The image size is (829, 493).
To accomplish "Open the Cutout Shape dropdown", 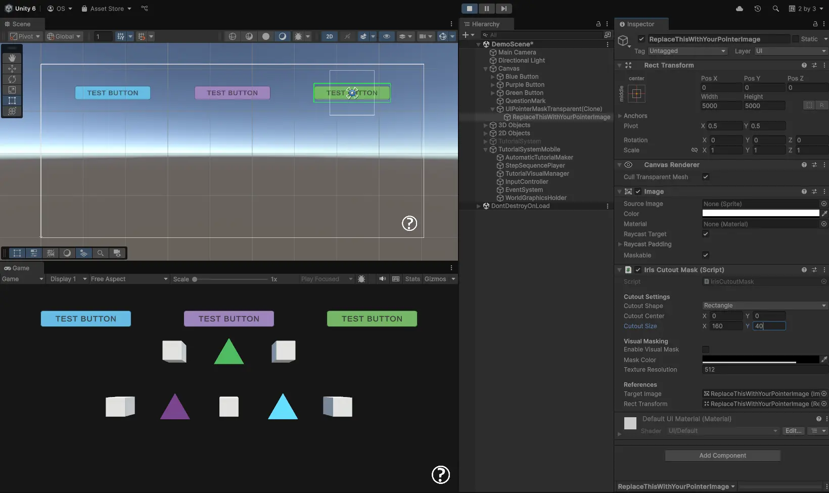I will coord(764,306).
